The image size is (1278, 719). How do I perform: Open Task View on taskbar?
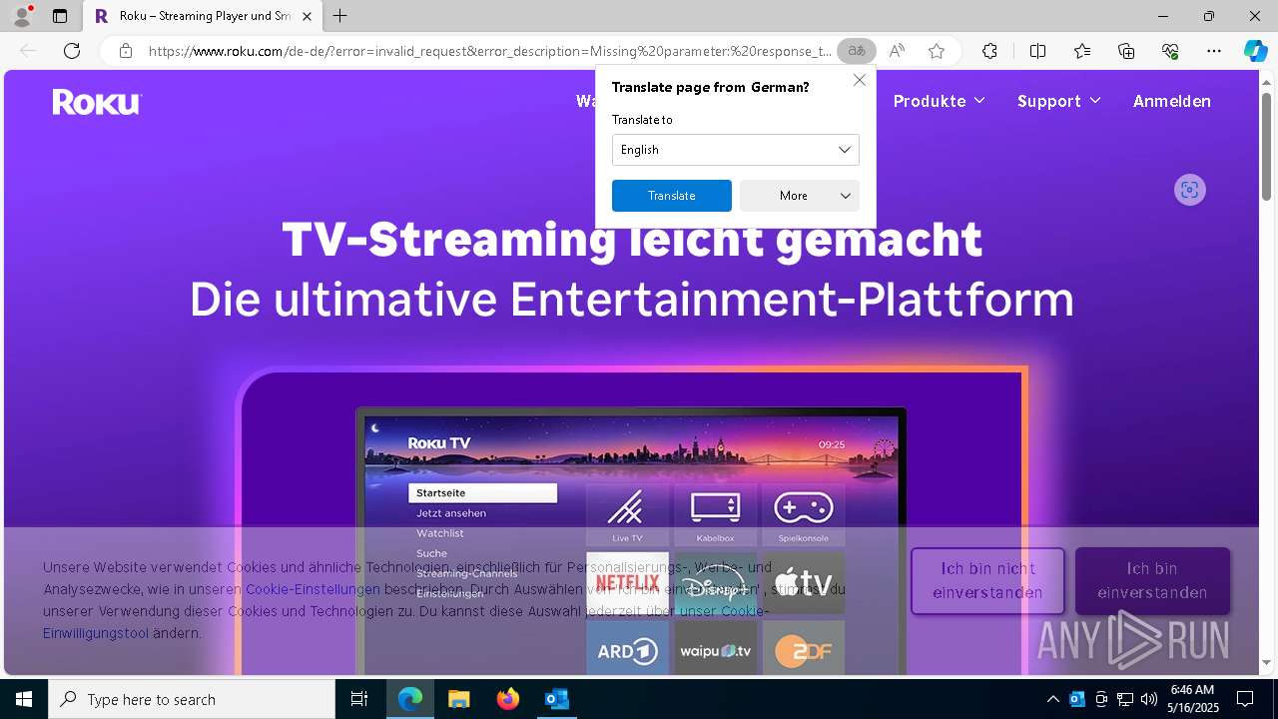(x=359, y=699)
